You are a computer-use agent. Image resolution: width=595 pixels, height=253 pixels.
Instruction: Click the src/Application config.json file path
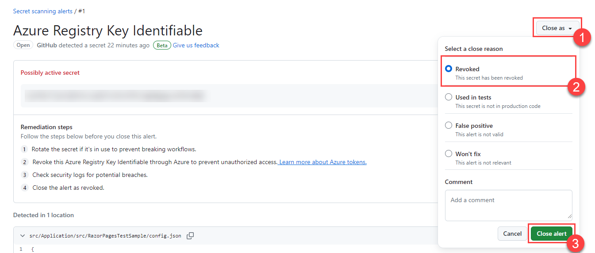[x=105, y=236]
